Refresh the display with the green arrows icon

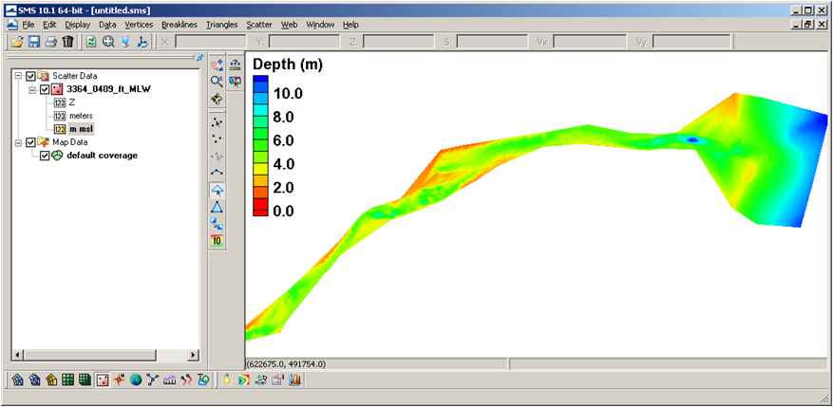tap(91, 42)
